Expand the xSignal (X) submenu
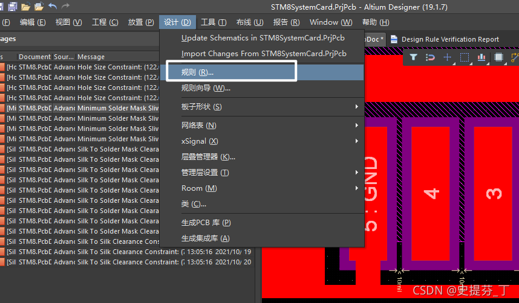519x303 pixels. point(262,141)
